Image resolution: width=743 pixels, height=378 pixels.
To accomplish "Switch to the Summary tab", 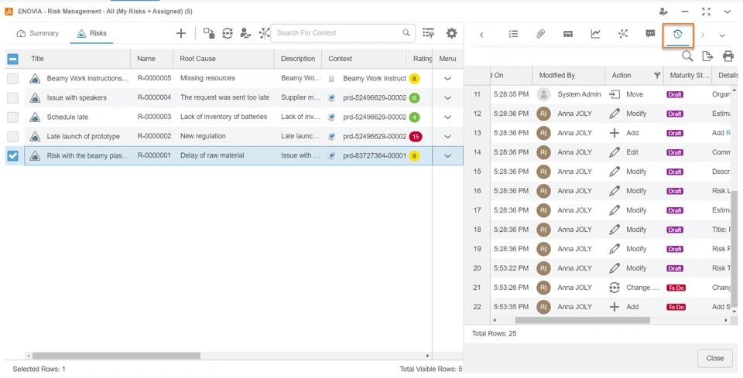I will click(37, 33).
